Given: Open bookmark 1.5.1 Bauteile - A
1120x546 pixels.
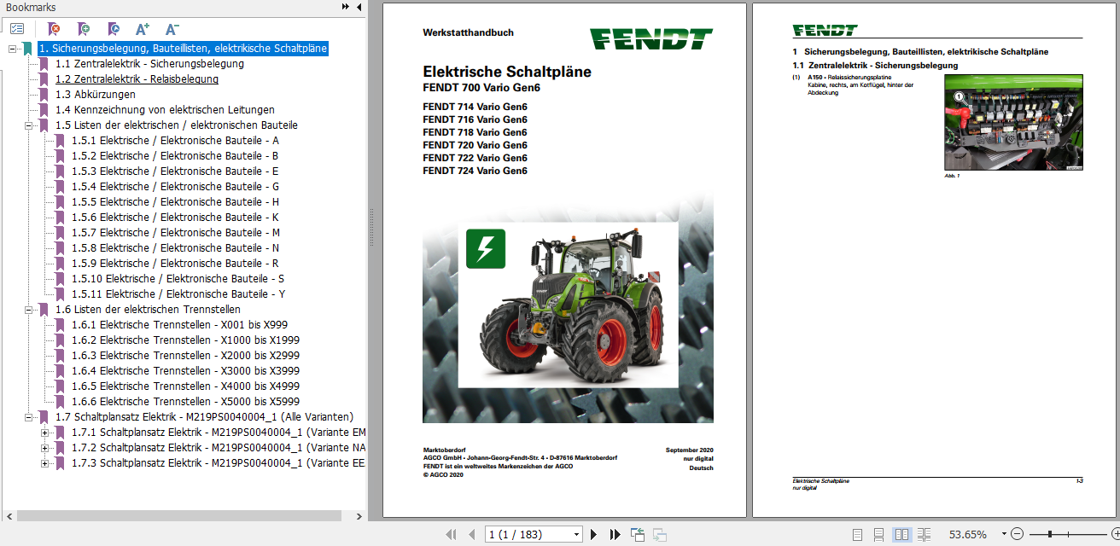Looking at the screenshot, I should [175, 141].
